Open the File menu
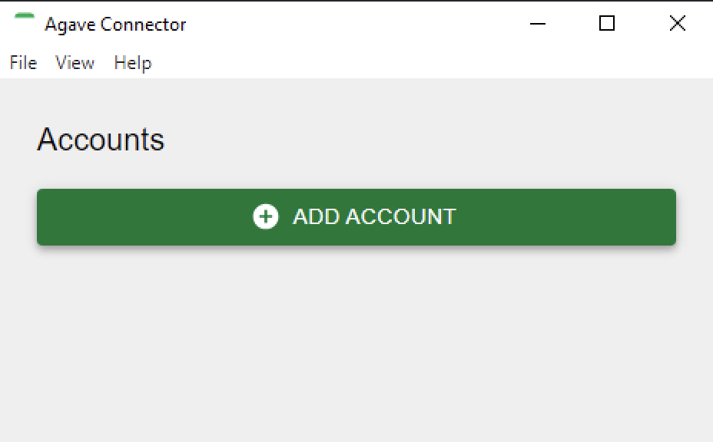This screenshot has width=713, height=442. click(23, 63)
